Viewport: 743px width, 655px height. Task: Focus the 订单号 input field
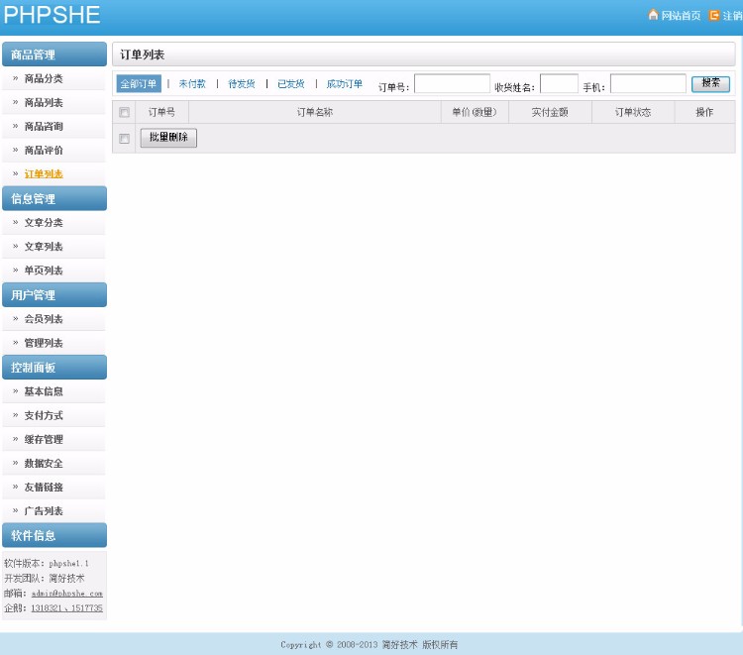click(x=452, y=83)
